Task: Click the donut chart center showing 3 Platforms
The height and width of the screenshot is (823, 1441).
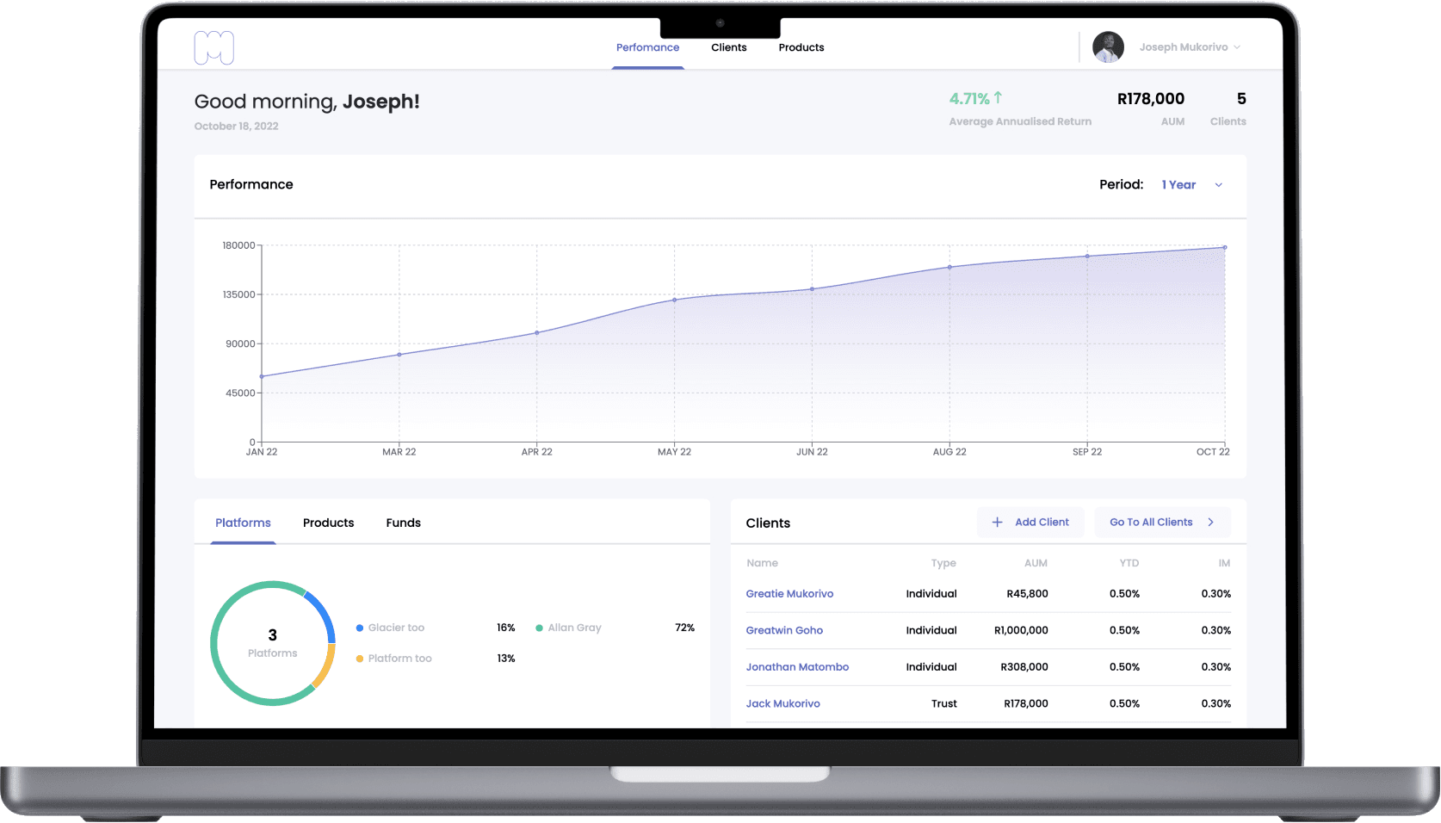Action: point(272,643)
